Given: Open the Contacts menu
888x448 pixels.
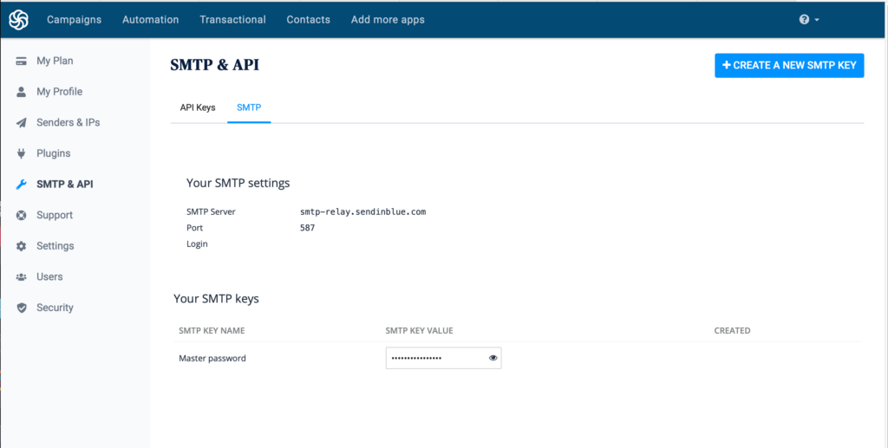Looking at the screenshot, I should (308, 20).
